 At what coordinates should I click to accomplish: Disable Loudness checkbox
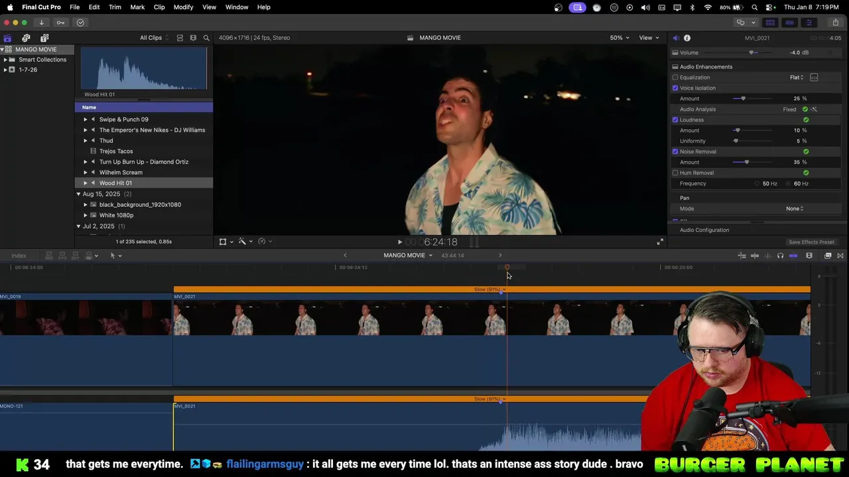click(675, 120)
